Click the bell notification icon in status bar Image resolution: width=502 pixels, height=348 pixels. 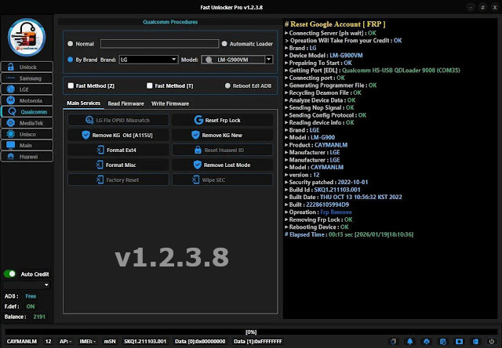(x=409, y=342)
